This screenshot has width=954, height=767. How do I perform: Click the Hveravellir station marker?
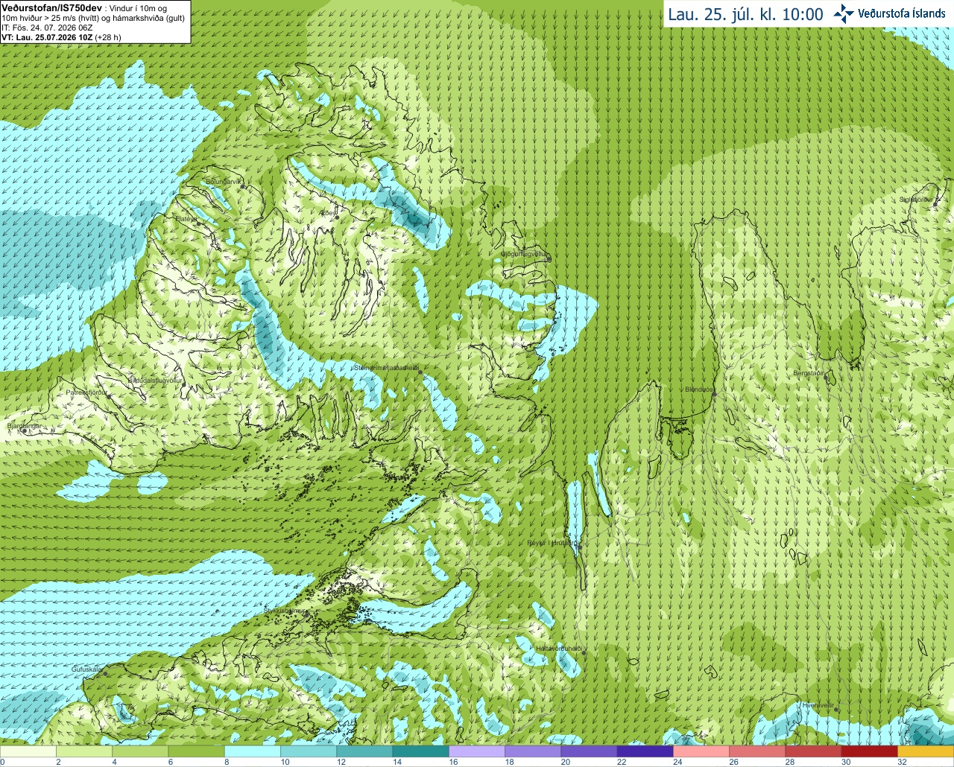click(835, 710)
